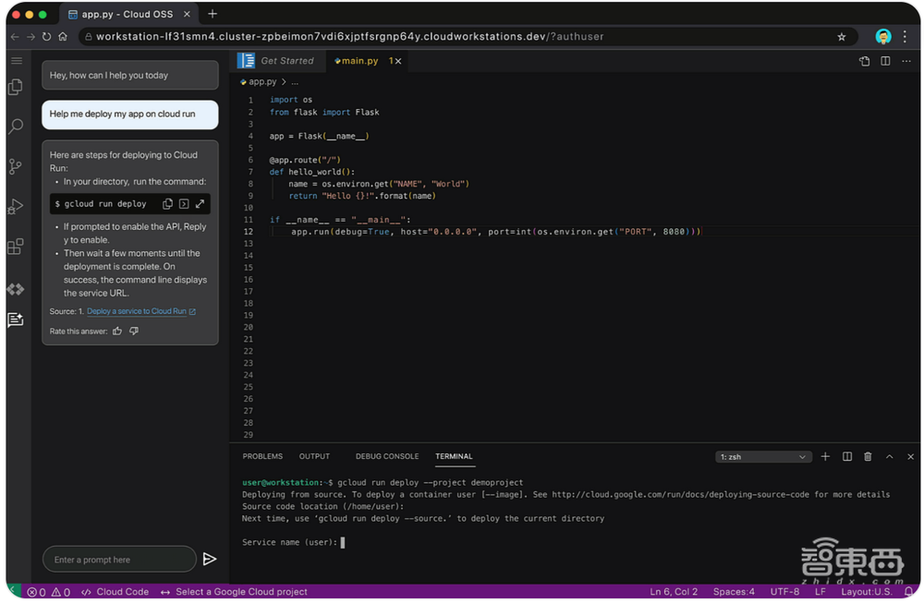Open editor More Actions ellipsis menu

click(x=906, y=61)
